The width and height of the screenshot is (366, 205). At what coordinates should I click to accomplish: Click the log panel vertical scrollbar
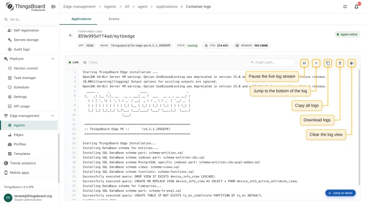click(359, 128)
